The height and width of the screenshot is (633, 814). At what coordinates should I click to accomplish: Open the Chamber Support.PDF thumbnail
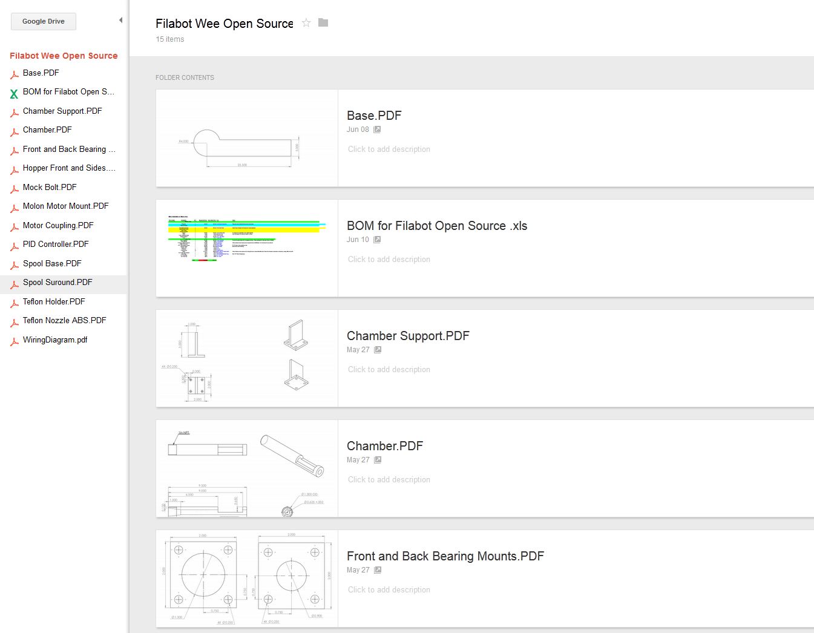click(x=247, y=358)
